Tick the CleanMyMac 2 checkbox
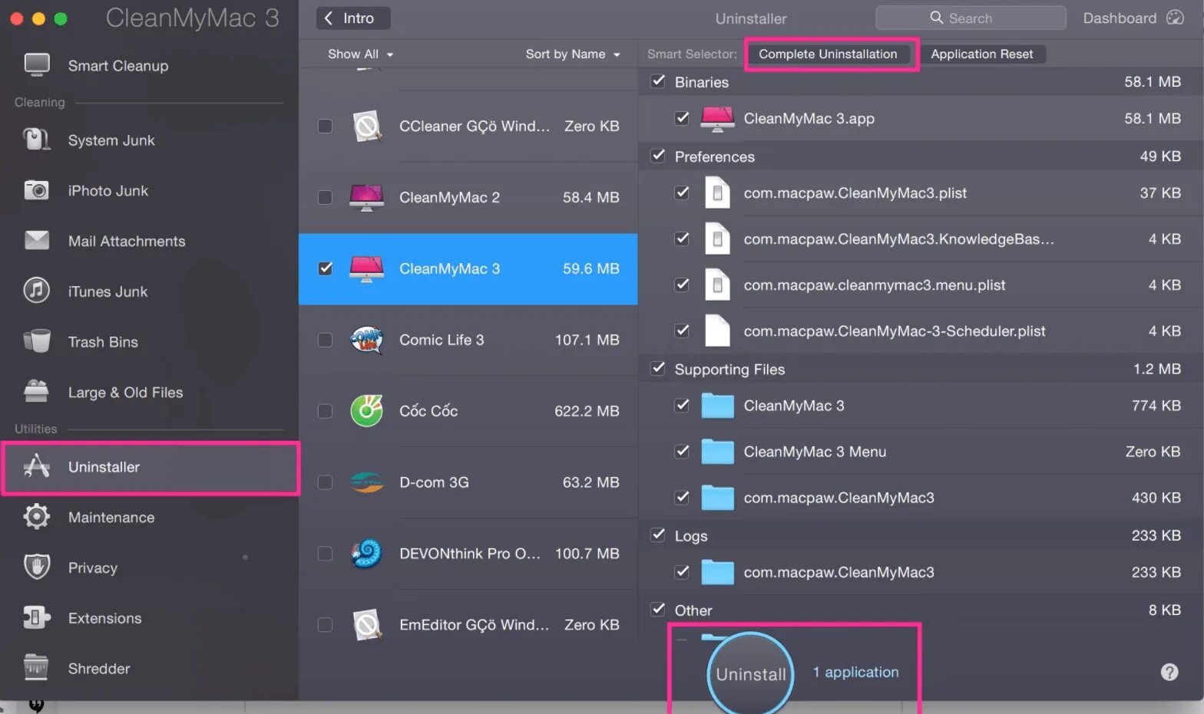 click(326, 197)
